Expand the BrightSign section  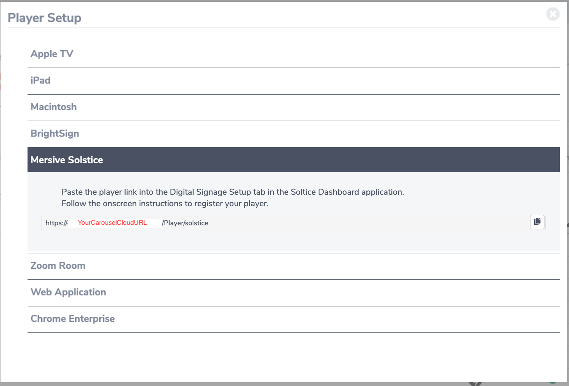[294, 134]
